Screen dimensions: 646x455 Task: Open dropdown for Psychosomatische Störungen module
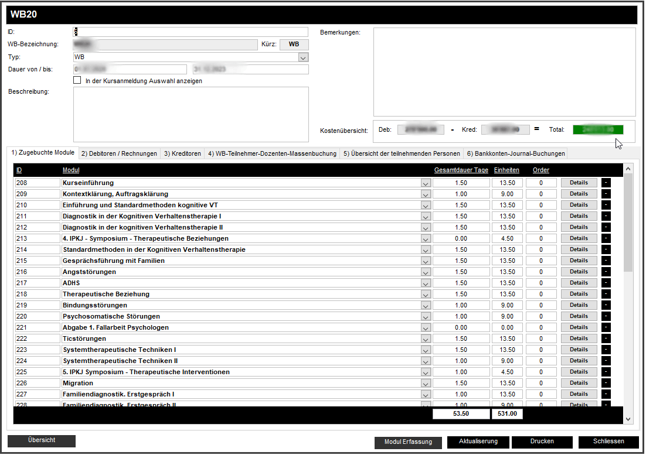point(426,317)
